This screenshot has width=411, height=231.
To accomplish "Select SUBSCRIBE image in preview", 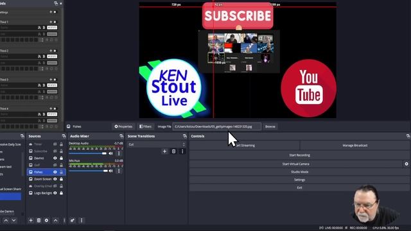I will 238,15.
